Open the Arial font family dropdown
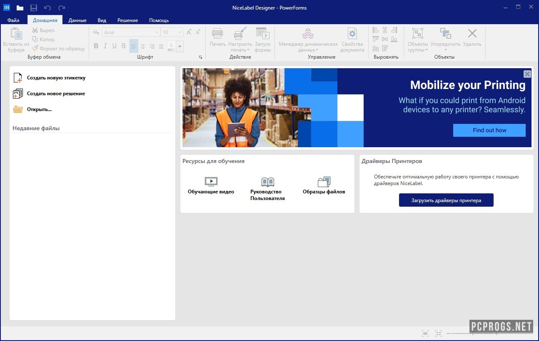539x341 pixels. tap(157, 32)
